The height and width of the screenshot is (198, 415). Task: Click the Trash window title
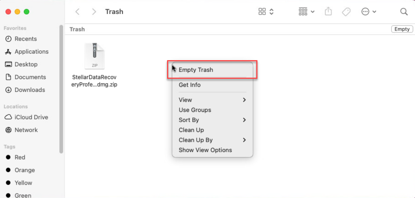coord(114,12)
